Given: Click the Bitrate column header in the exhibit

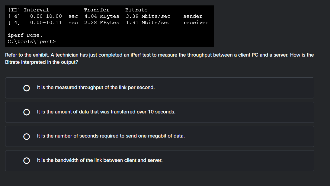Looking at the screenshot, I should click(136, 10).
